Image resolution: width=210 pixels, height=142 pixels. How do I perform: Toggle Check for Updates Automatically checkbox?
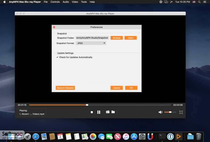[x=57, y=57]
